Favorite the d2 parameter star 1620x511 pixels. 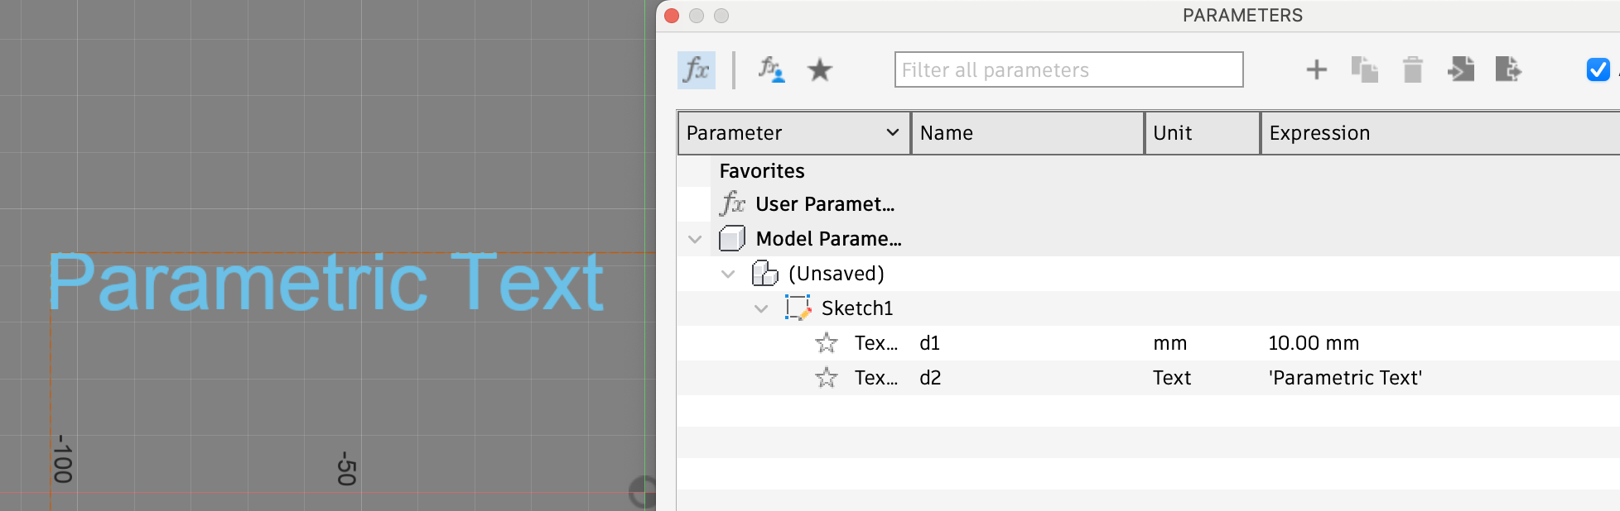coord(827,378)
